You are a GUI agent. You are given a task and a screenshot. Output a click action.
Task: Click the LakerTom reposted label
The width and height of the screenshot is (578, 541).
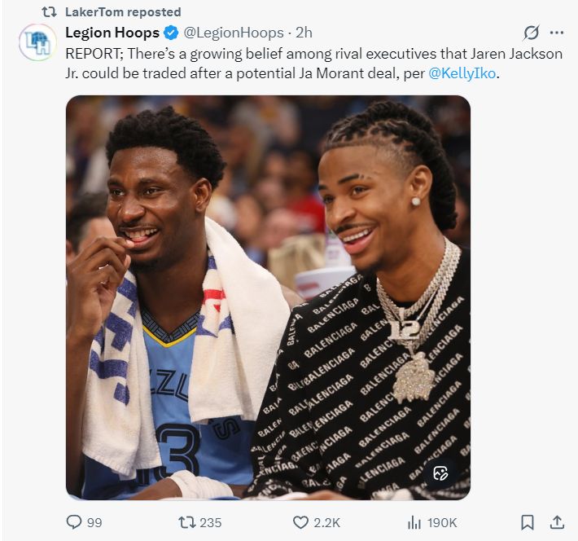[x=123, y=12]
